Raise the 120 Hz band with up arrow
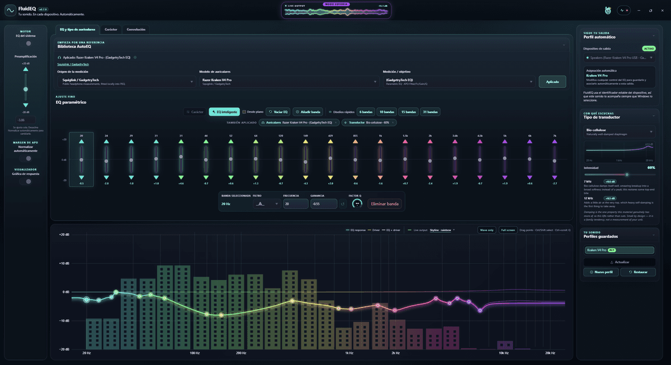 point(281,142)
